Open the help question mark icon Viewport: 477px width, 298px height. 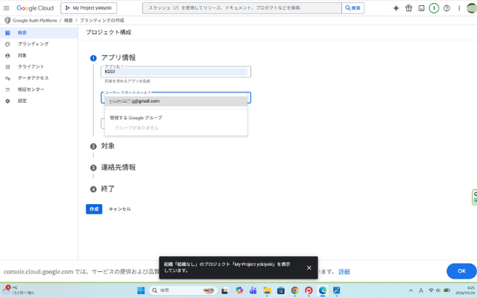[x=446, y=8]
